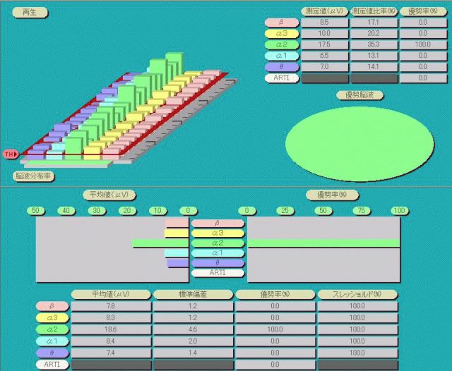Click the yellow α3 legend between bar charts
The width and height of the screenshot is (452, 371).
click(218, 233)
